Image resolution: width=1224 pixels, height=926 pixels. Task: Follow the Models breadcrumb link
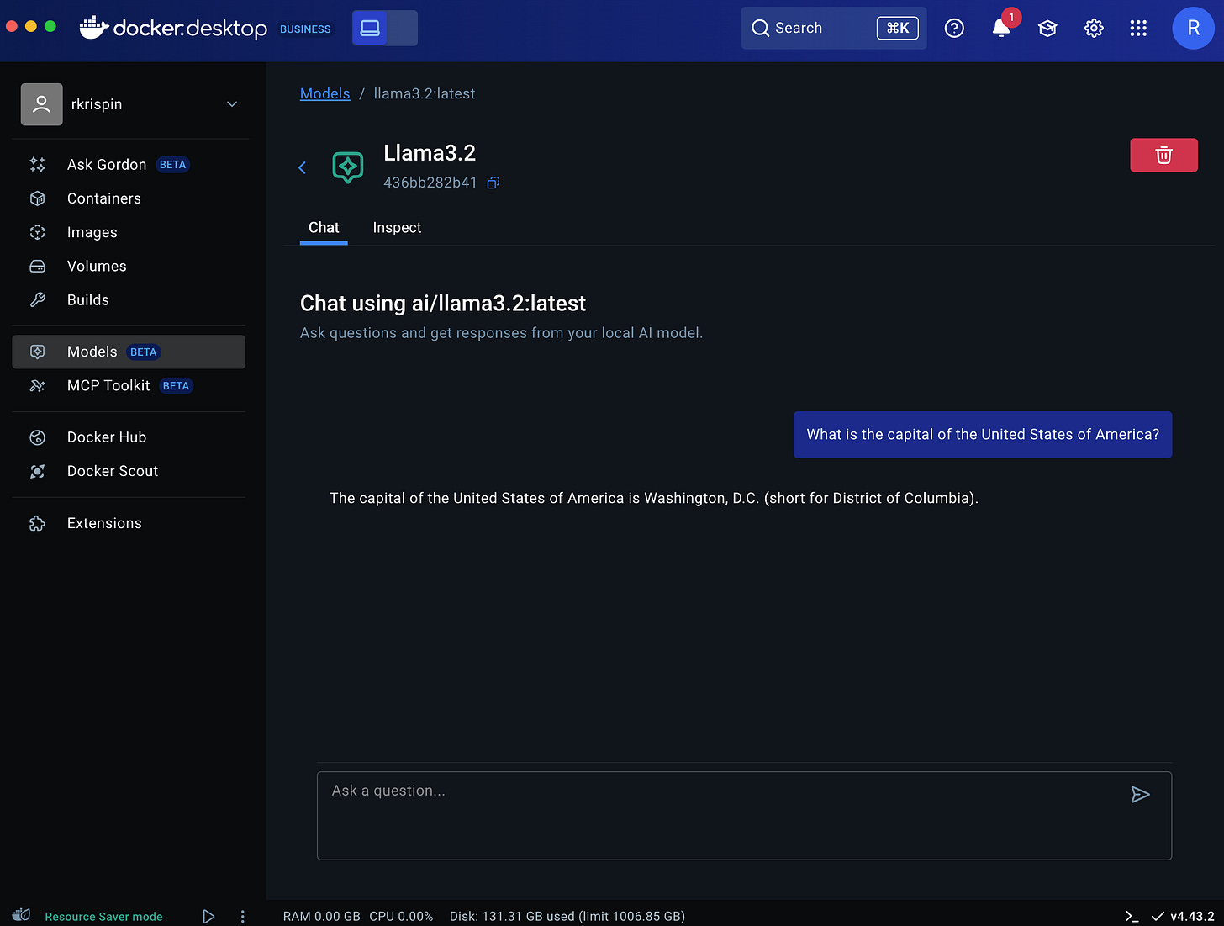[324, 93]
